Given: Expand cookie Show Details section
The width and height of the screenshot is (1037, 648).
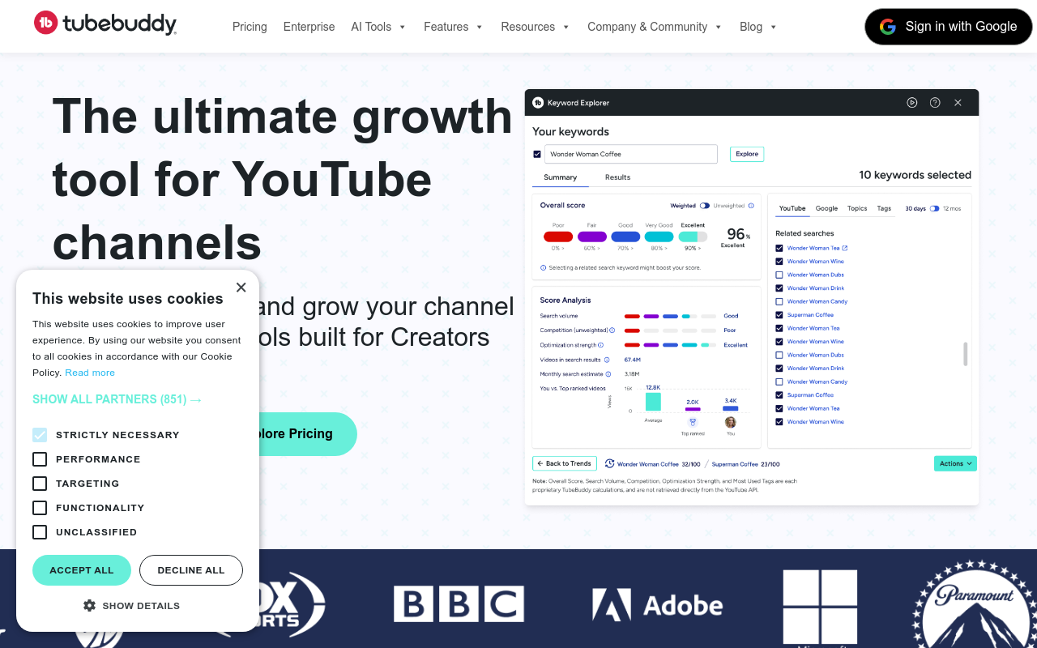Looking at the screenshot, I should click(131, 605).
